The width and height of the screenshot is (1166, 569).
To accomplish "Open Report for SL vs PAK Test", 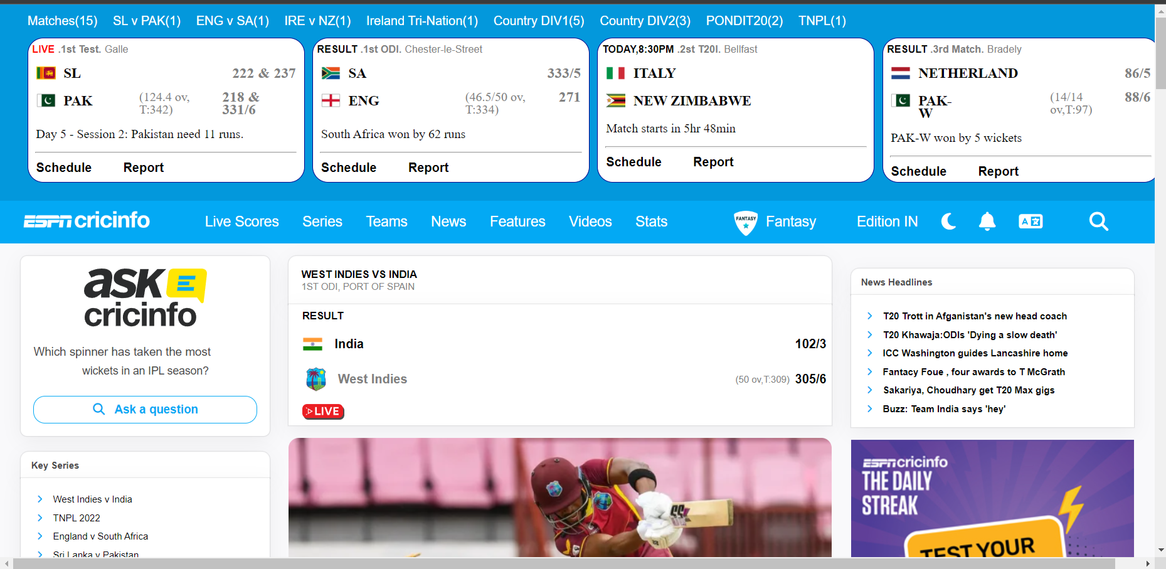I will [143, 168].
